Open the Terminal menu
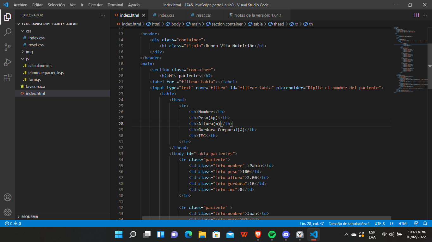Viewport: 432px width, 242px height. click(x=115, y=5)
